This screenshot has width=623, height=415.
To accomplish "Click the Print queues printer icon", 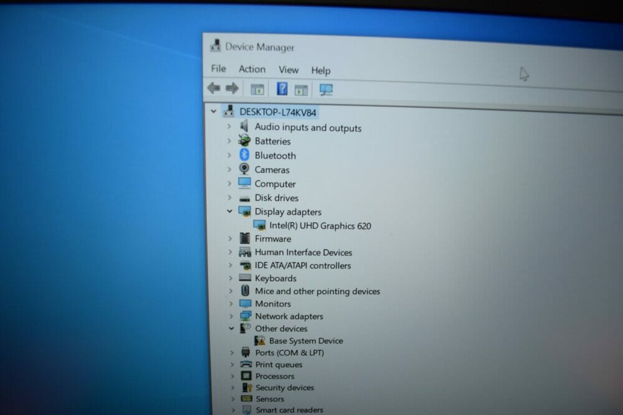I will click(x=246, y=364).
